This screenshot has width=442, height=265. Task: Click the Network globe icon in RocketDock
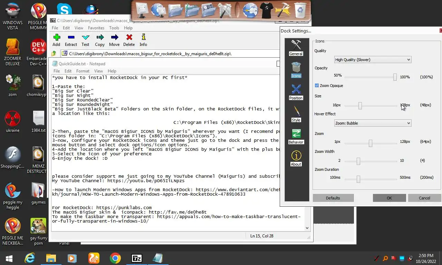(158, 10)
